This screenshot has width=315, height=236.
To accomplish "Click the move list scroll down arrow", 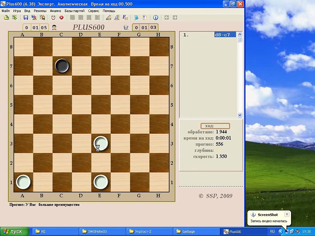I will (240, 115).
